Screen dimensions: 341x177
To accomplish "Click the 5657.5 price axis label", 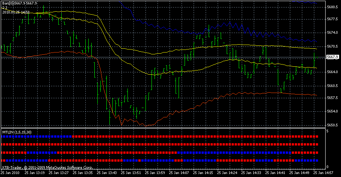I will pyautogui.click(x=332, y=98).
